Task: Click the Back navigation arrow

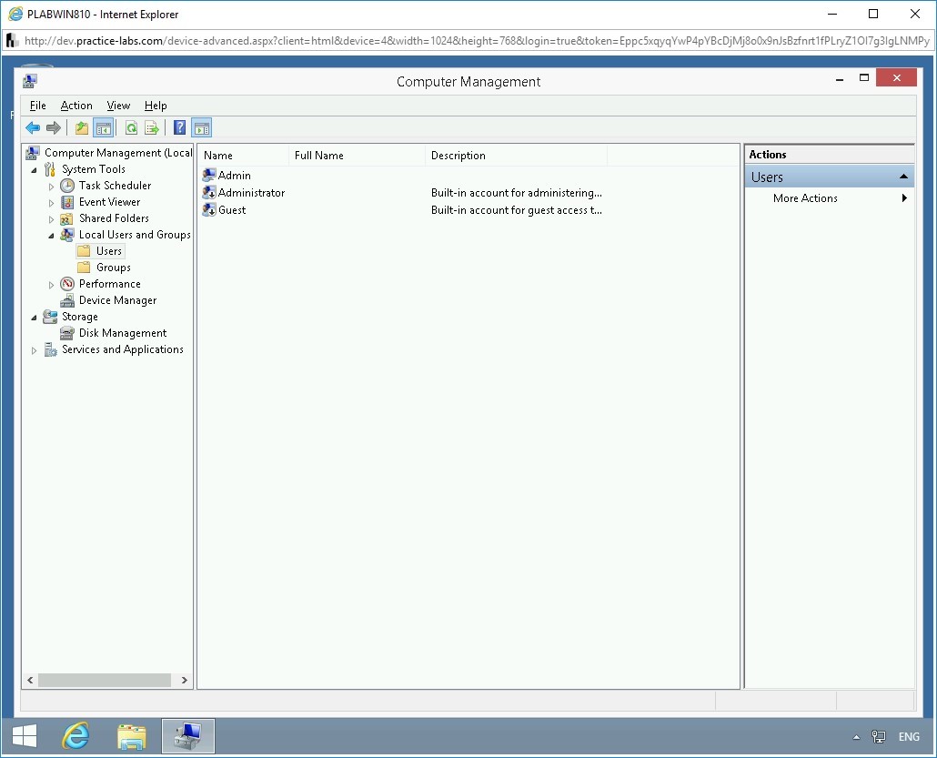Action: point(33,127)
